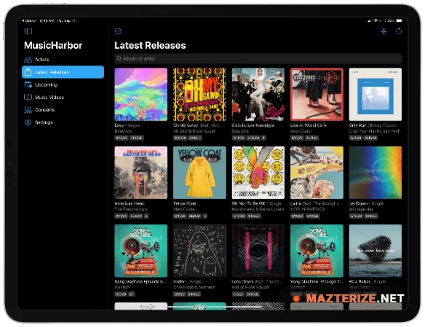Click the Upcoming calendar icon

(28, 84)
